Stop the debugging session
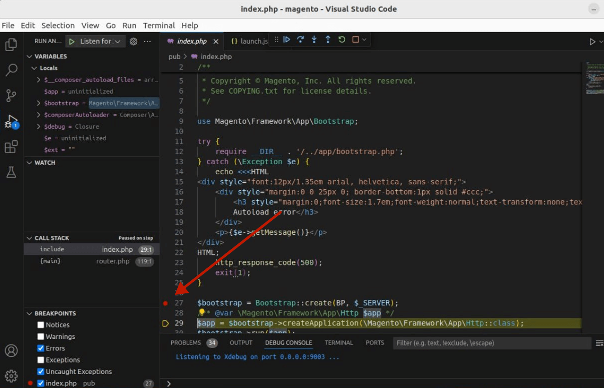Screen dimensions: 604x388 [x=356, y=40]
